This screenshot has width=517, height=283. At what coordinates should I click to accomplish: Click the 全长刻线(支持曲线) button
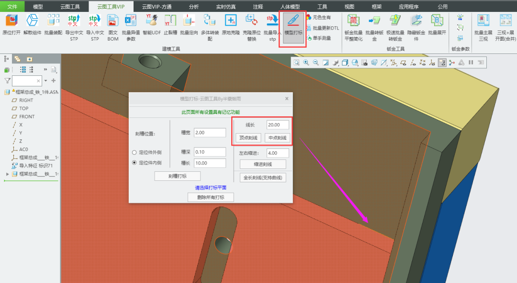(x=263, y=178)
